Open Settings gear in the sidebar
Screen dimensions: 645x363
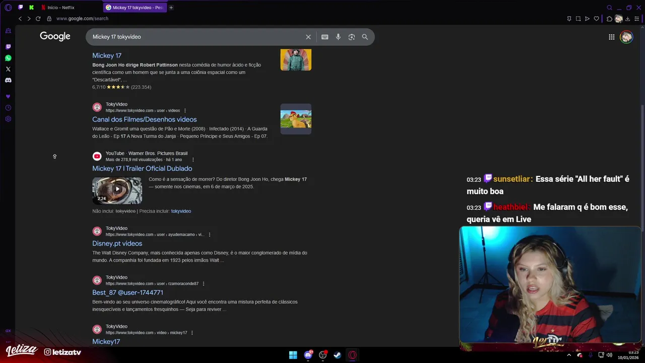(x=8, y=119)
